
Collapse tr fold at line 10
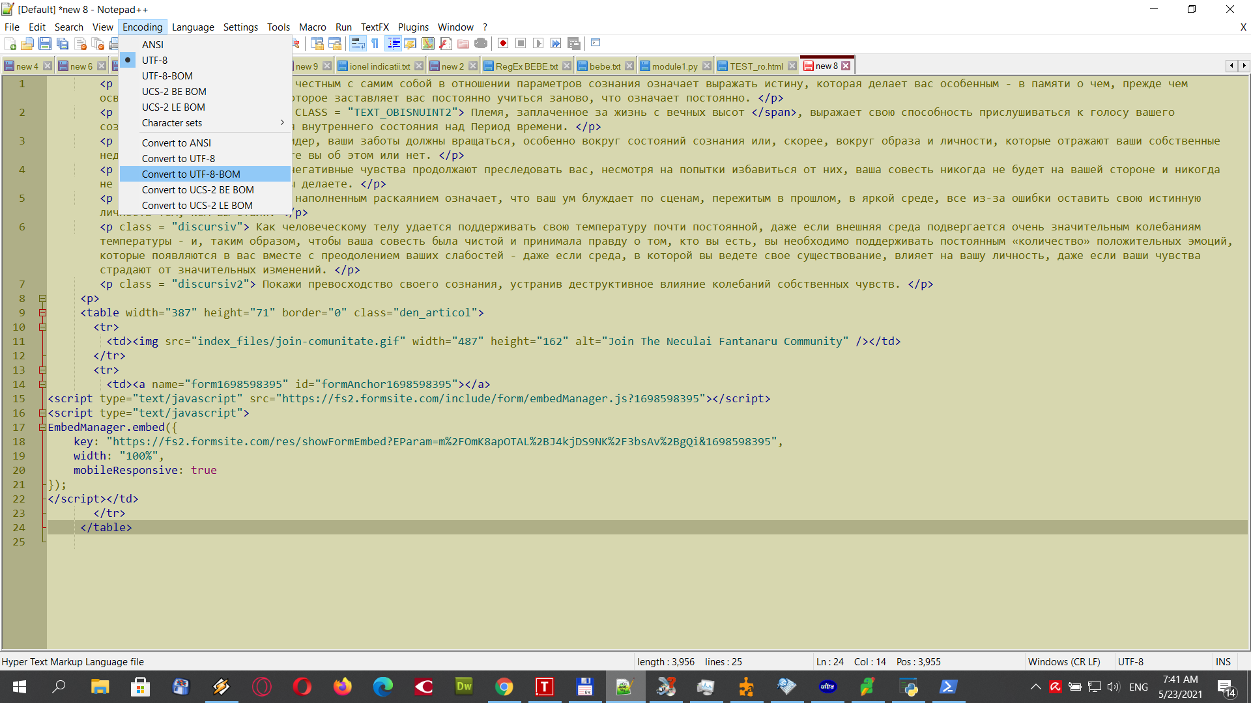[x=42, y=327]
